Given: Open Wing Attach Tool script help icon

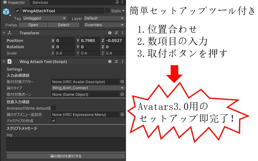Looking at the screenshot, I should tap(110, 61).
